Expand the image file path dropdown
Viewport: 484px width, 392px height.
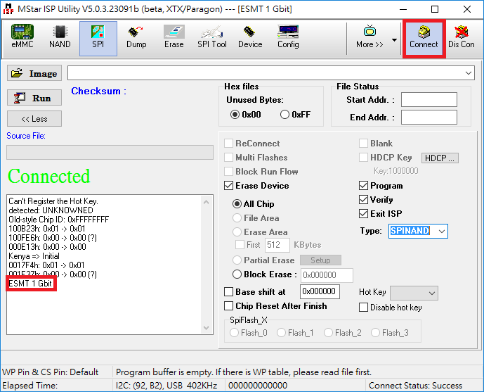[469, 73]
